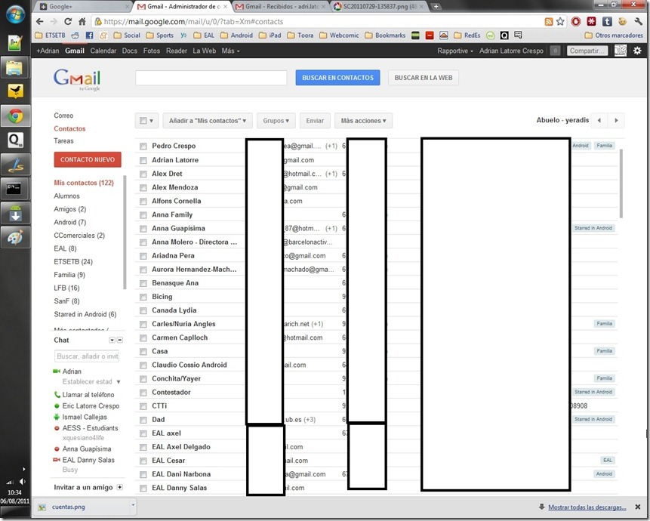Switch to SC20110729-135837.png tab

(379, 7)
